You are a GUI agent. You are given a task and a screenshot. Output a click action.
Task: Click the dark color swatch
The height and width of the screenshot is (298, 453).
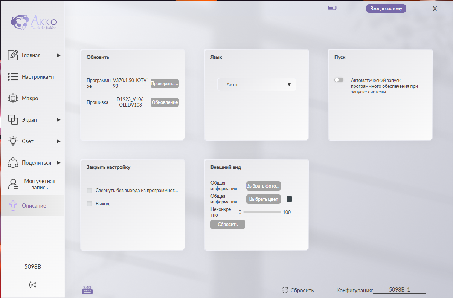coord(289,199)
